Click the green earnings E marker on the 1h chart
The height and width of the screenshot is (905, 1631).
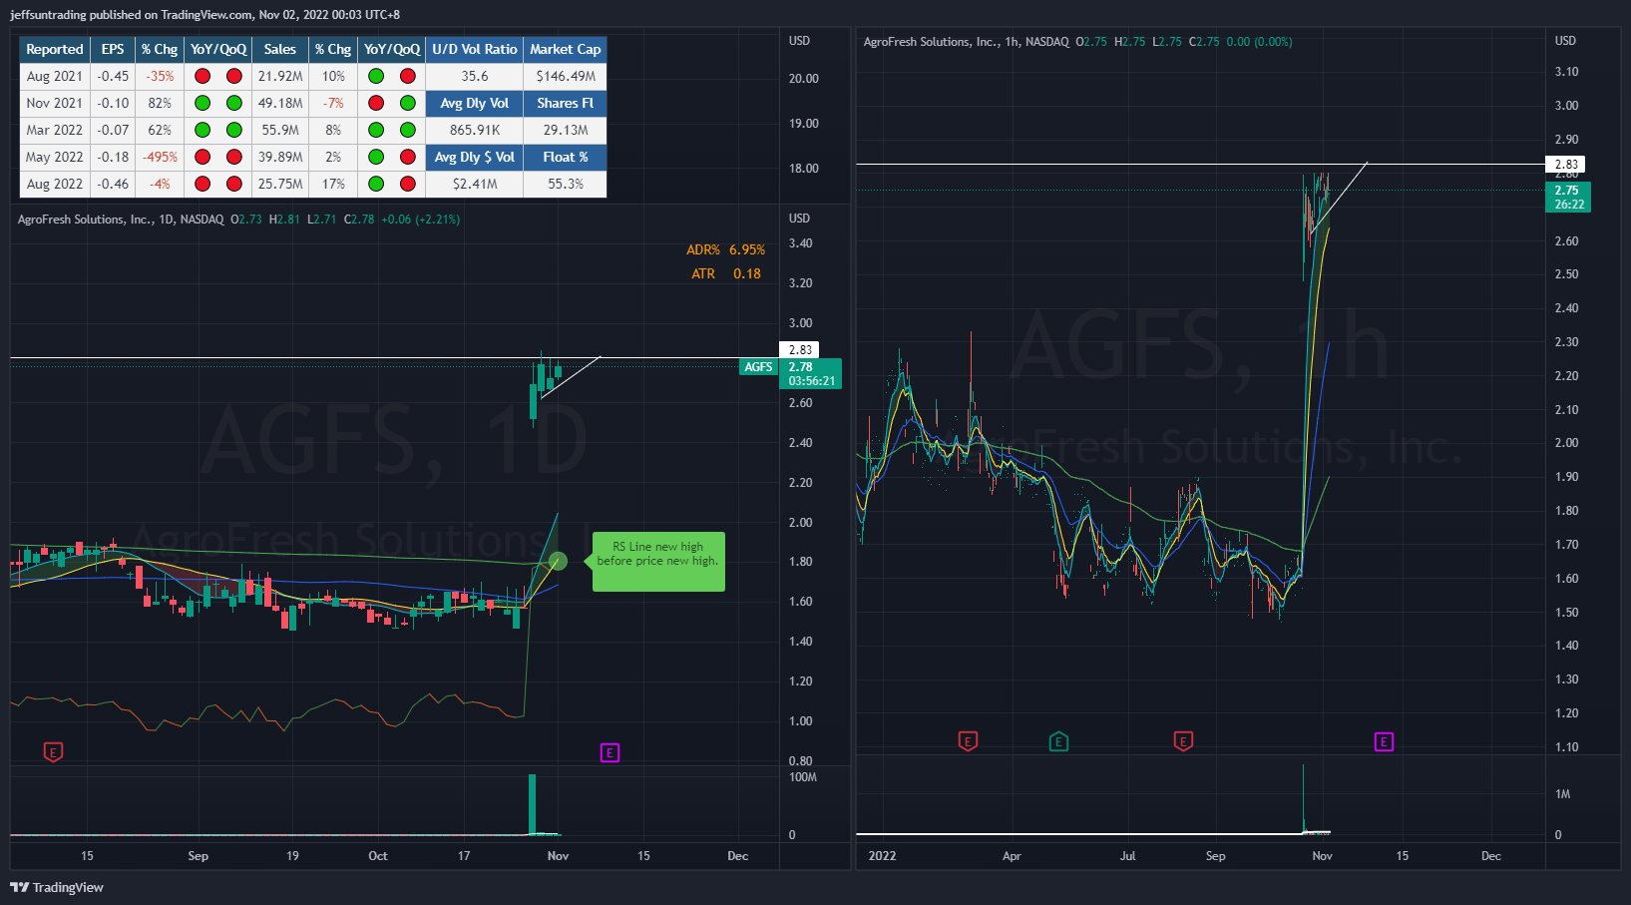1058,741
